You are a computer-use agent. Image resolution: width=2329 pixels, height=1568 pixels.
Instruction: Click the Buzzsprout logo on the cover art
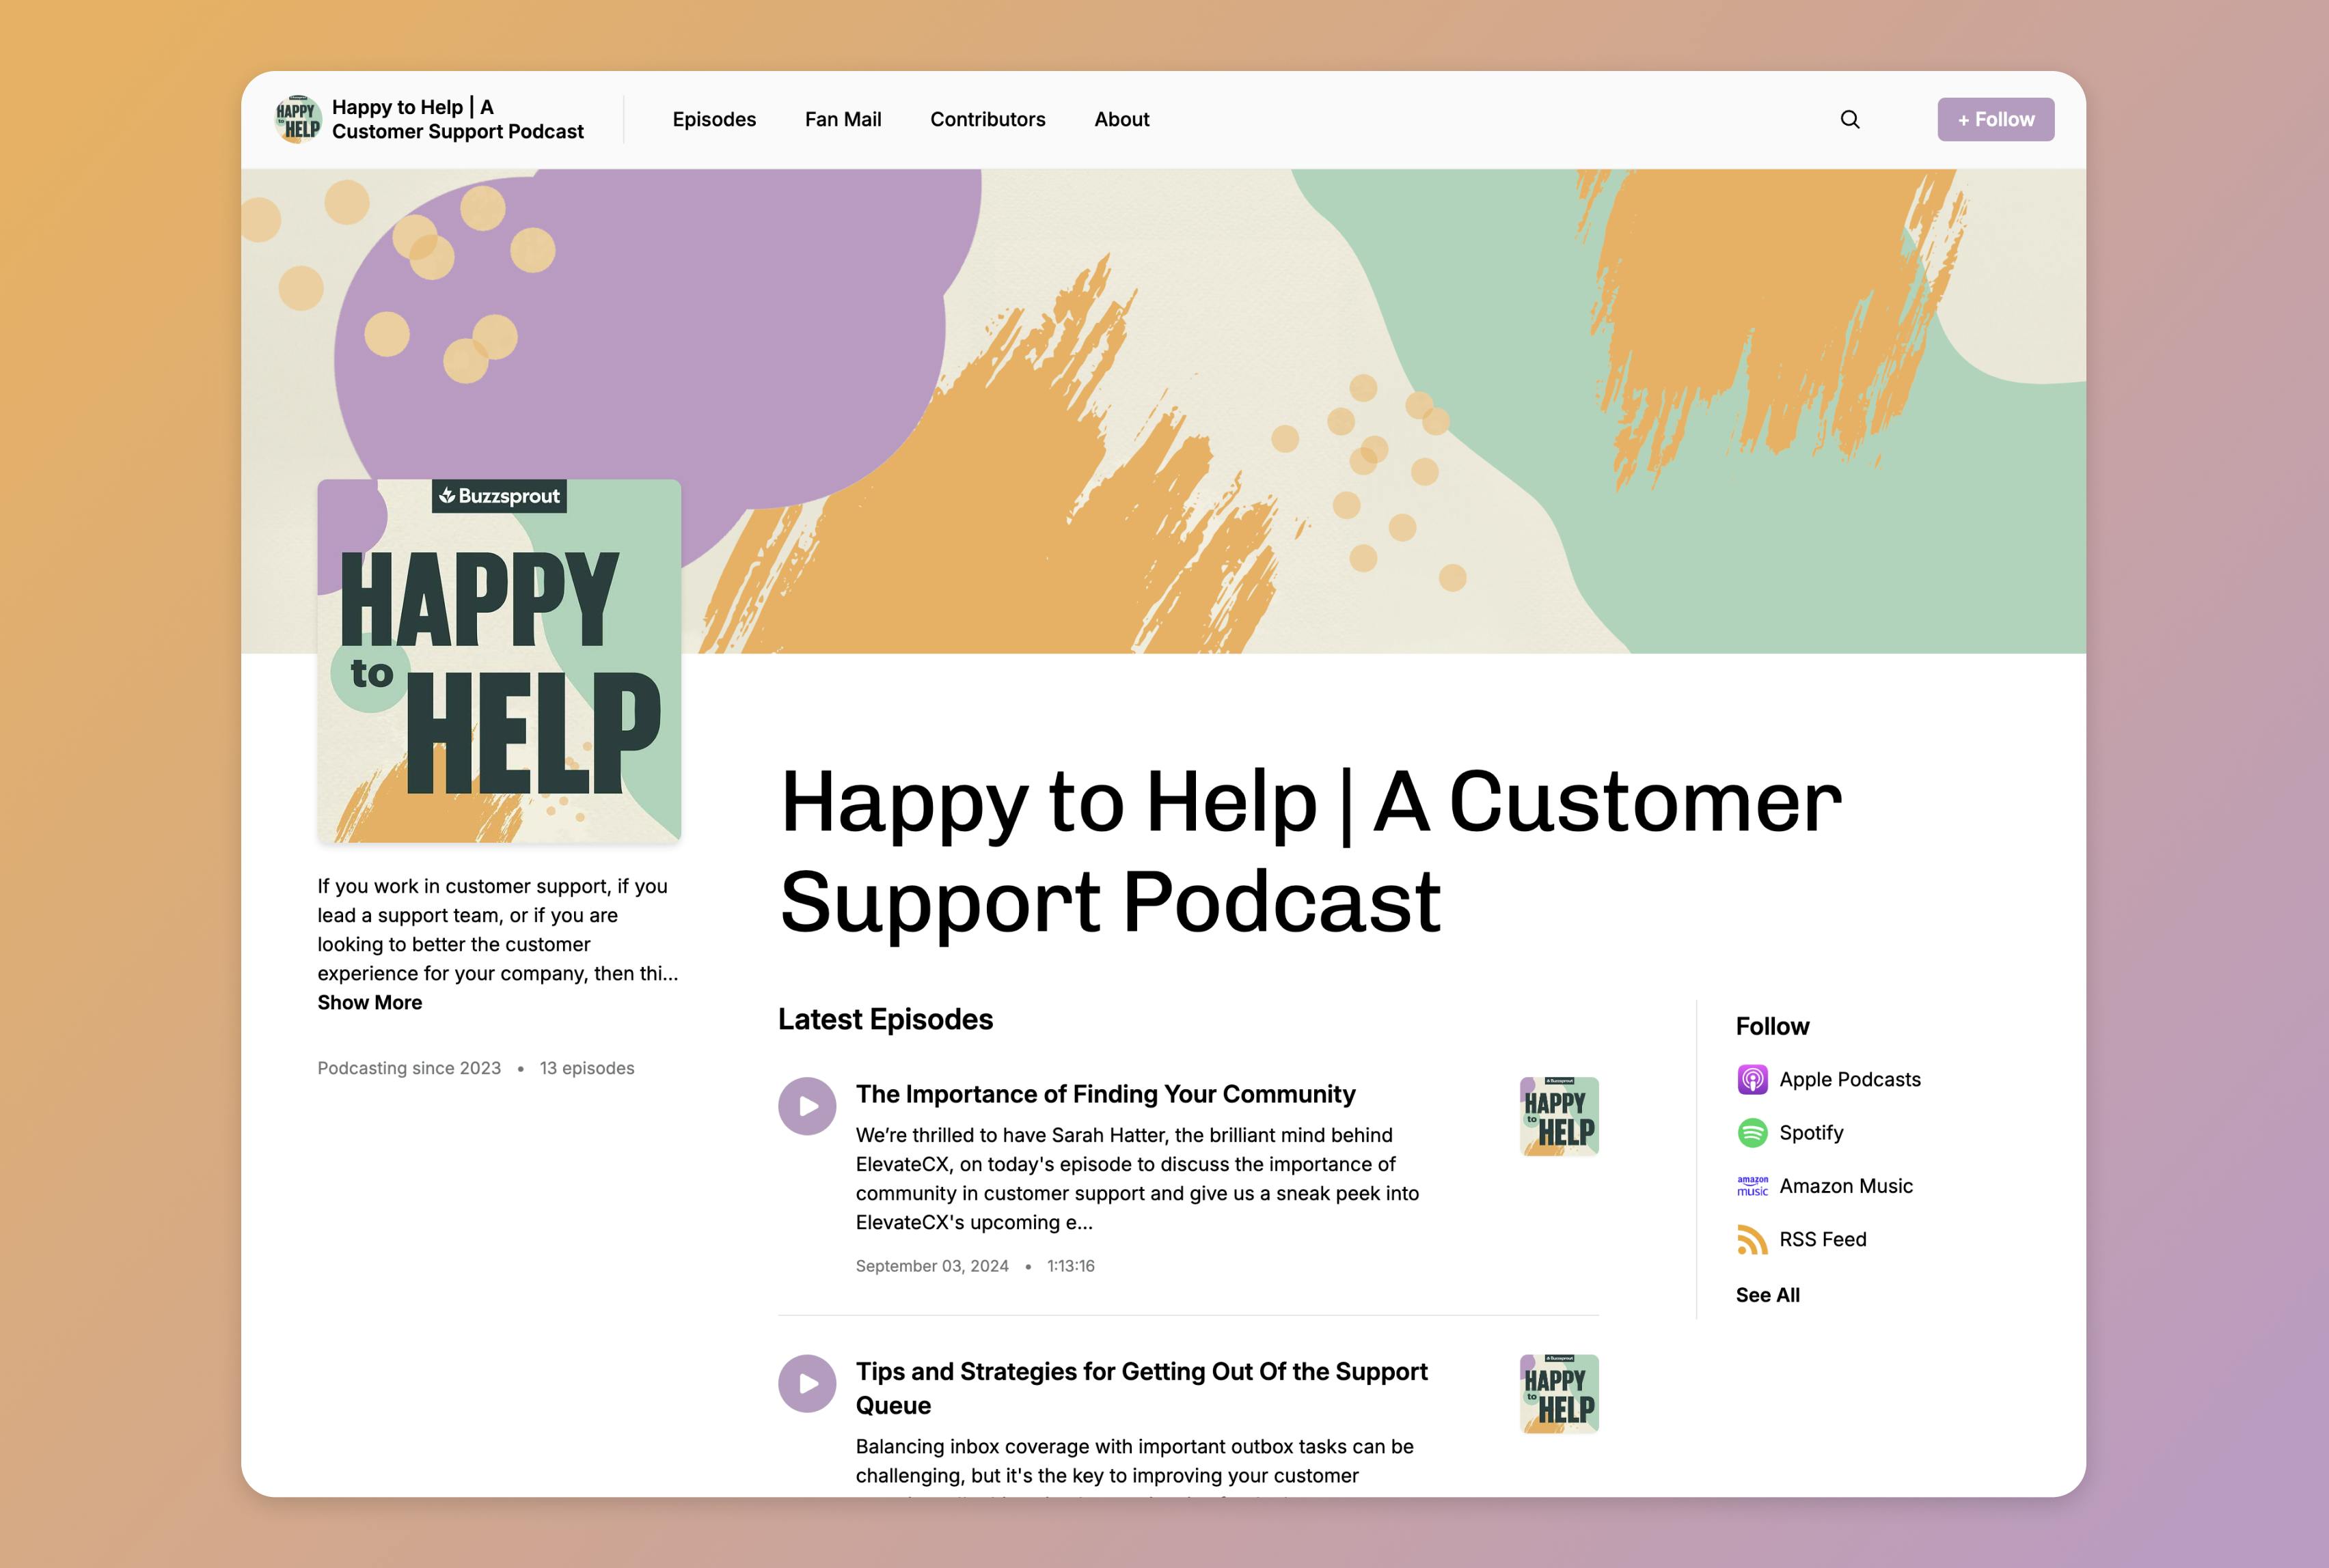pyautogui.click(x=498, y=495)
